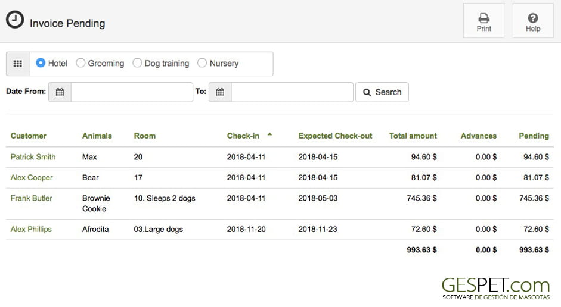Toggle Check-in column sort arrow
Image resolution: width=561 pixels, height=307 pixels.
[x=269, y=135]
